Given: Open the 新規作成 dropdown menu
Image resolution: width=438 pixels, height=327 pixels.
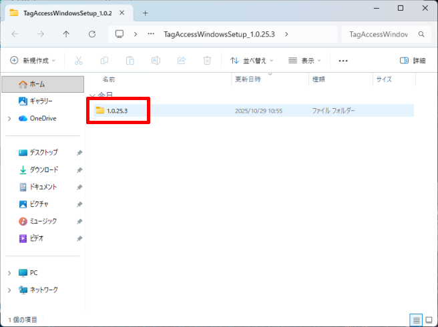Looking at the screenshot, I should click(x=33, y=60).
